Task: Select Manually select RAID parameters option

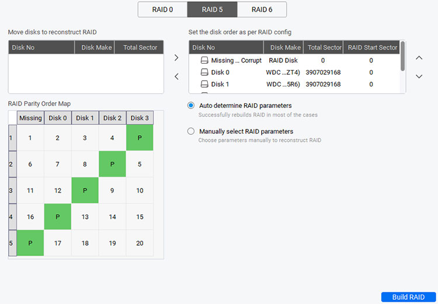Action: pos(191,131)
